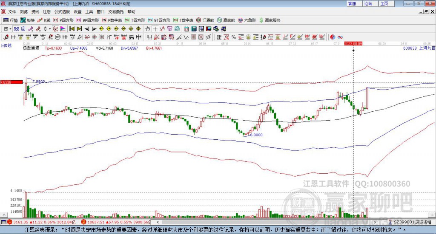Open the 9P四方形 tool
This screenshot has height=234, width=436.
tap(88, 20)
